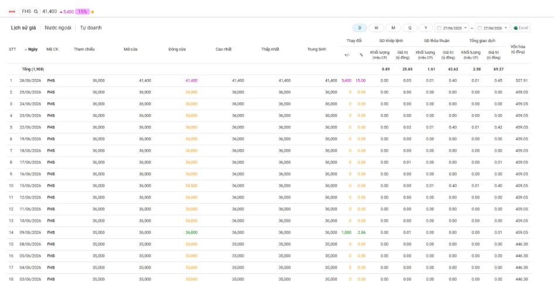
Task: Click the up triangle before 5,400
Action: (x=61, y=12)
